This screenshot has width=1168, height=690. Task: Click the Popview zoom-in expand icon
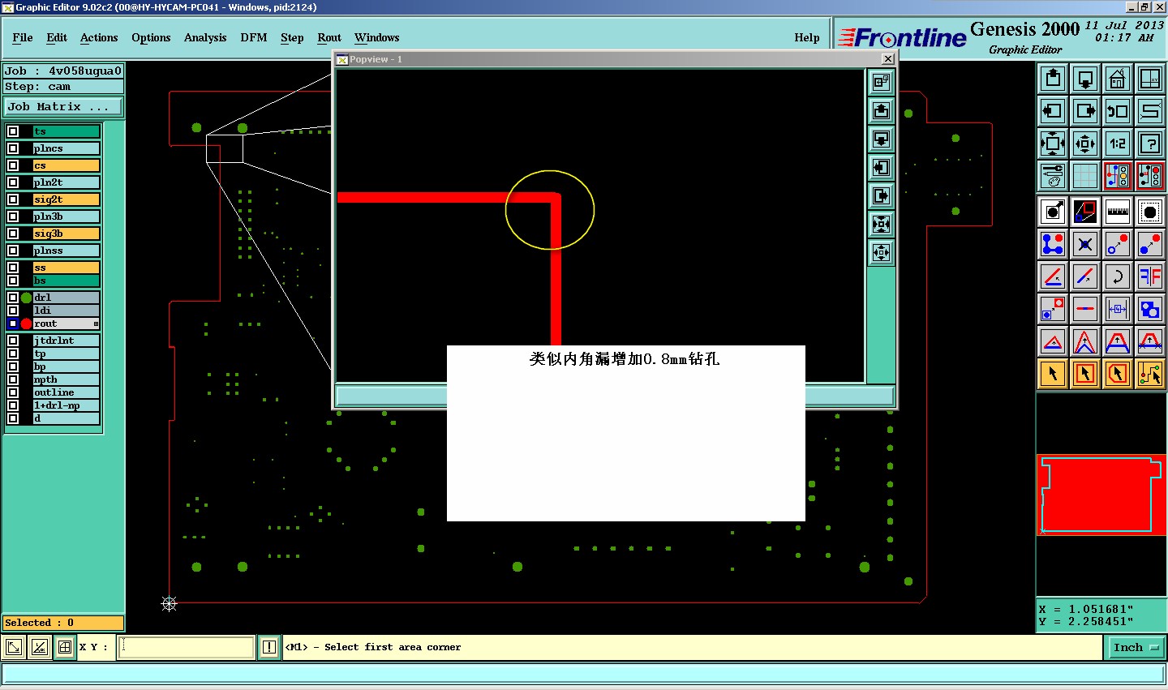pos(881,224)
